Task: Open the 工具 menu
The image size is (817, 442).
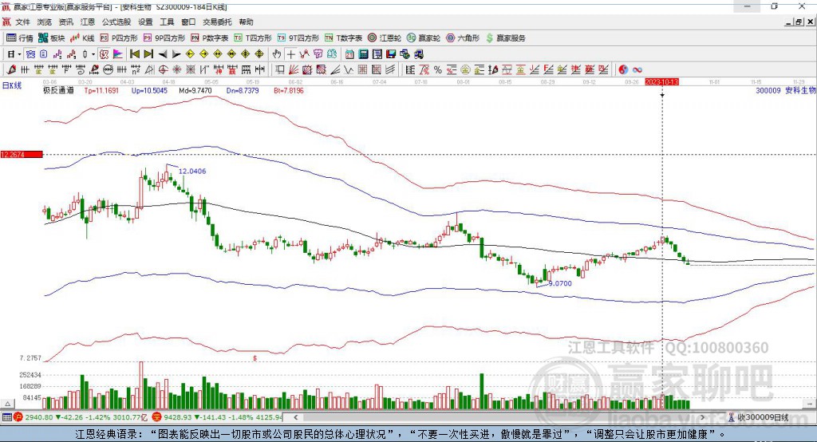Action: tap(167, 22)
